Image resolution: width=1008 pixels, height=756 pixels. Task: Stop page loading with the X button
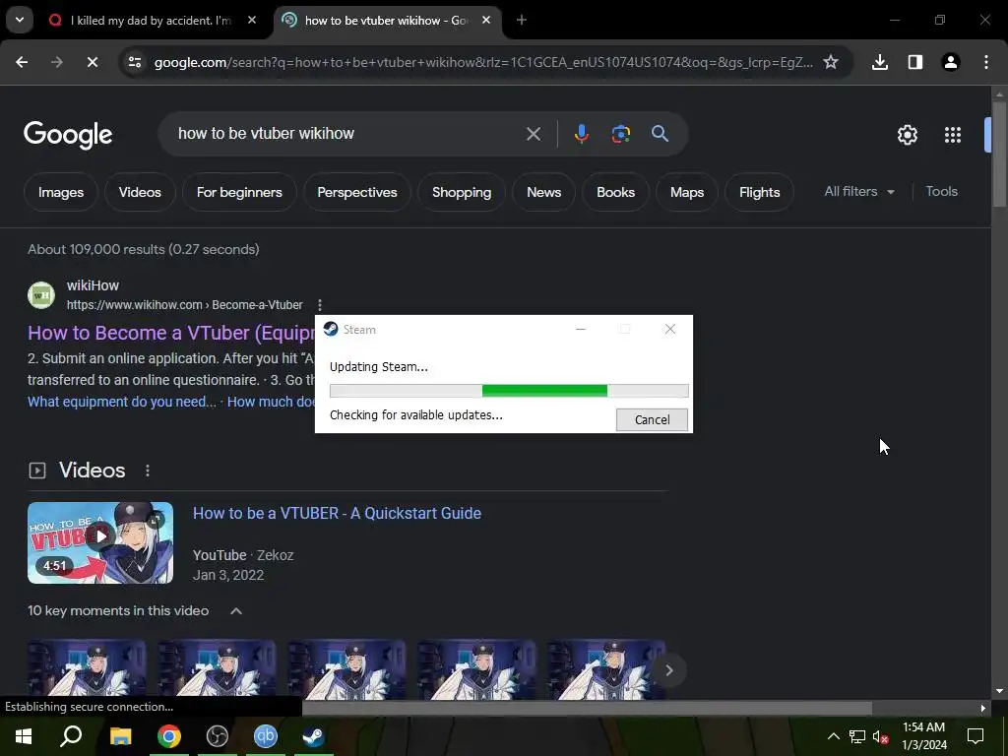92,62
